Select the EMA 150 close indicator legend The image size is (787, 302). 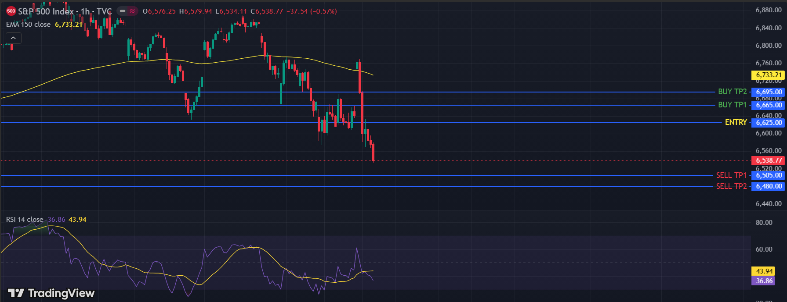(28, 25)
